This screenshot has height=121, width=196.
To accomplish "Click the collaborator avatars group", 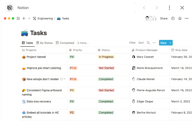I will pos(151,18).
